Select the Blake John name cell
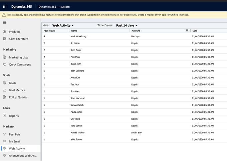Viewport: 227px width, 161px height. (x=76, y=64)
